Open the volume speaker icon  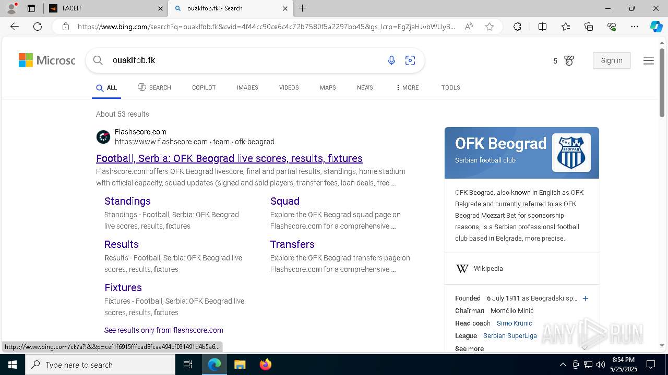600,365
